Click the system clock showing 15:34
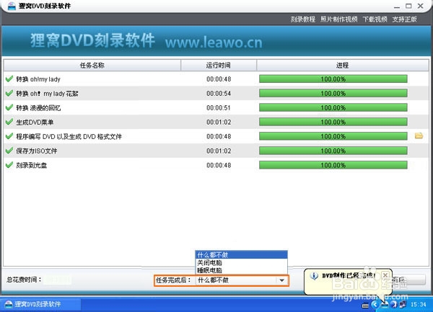 point(418,304)
